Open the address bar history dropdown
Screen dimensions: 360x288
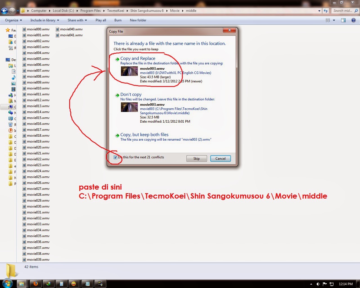[319, 11]
